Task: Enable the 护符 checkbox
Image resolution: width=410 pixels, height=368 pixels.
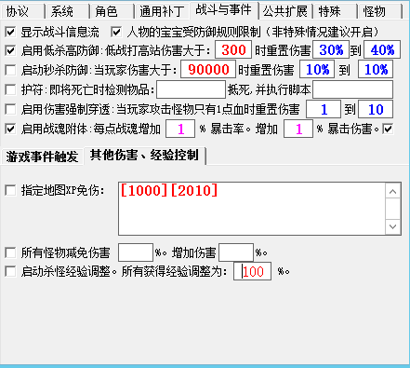Action: [x=10, y=89]
